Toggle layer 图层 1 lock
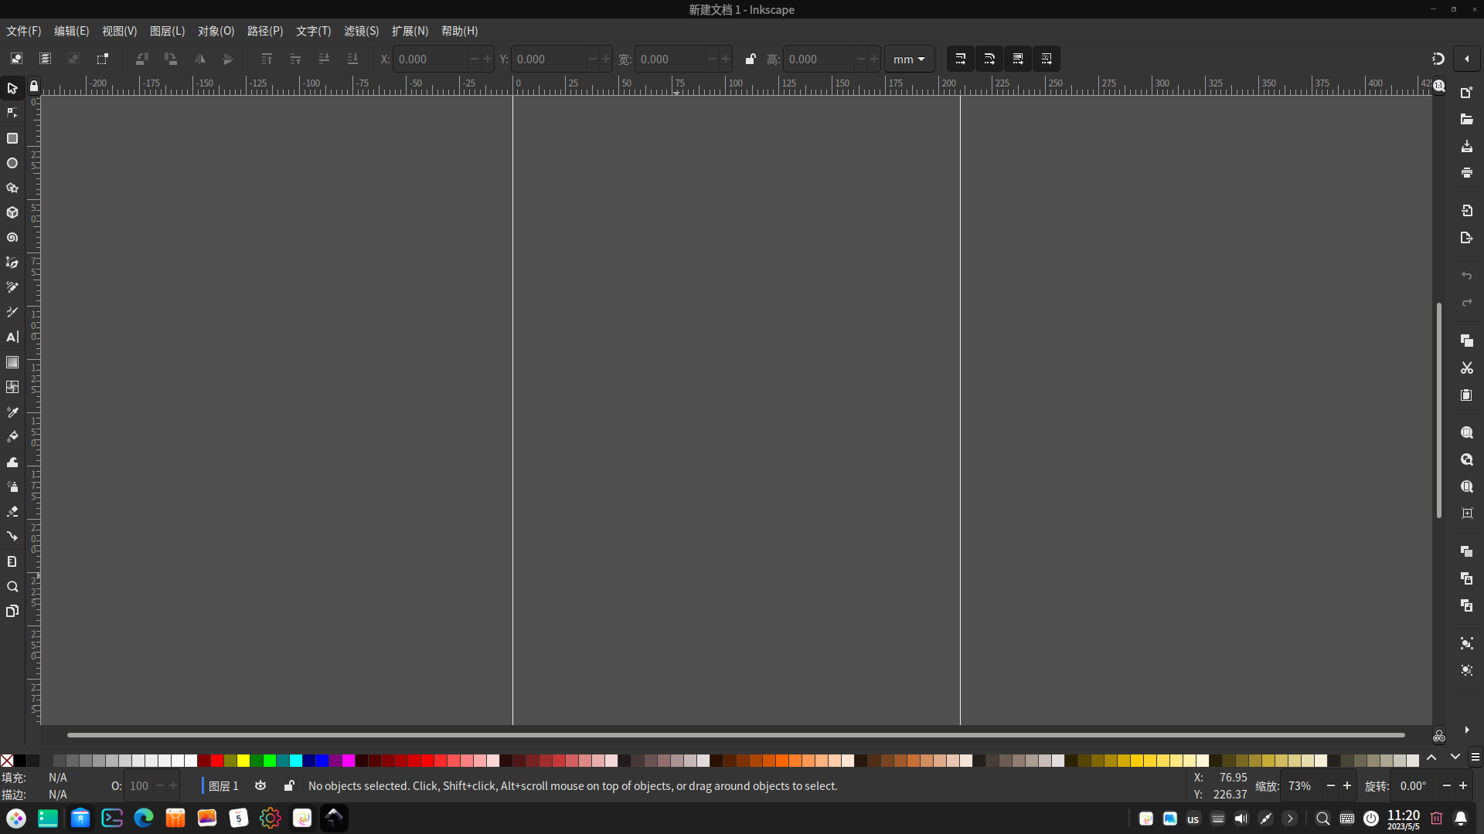This screenshot has width=1484, height=834. 289,785
